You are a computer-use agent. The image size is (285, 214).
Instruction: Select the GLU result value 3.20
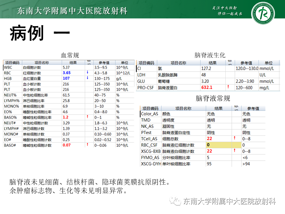coord(205,81)
